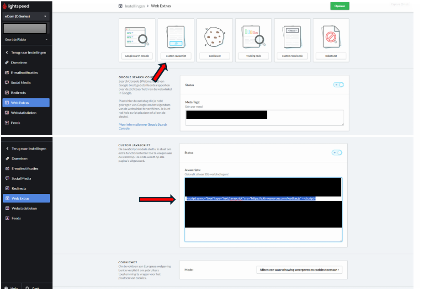Open the Tracking code tile icon
Viewport: 424px width, 292px height.
(x=253, y=37)
